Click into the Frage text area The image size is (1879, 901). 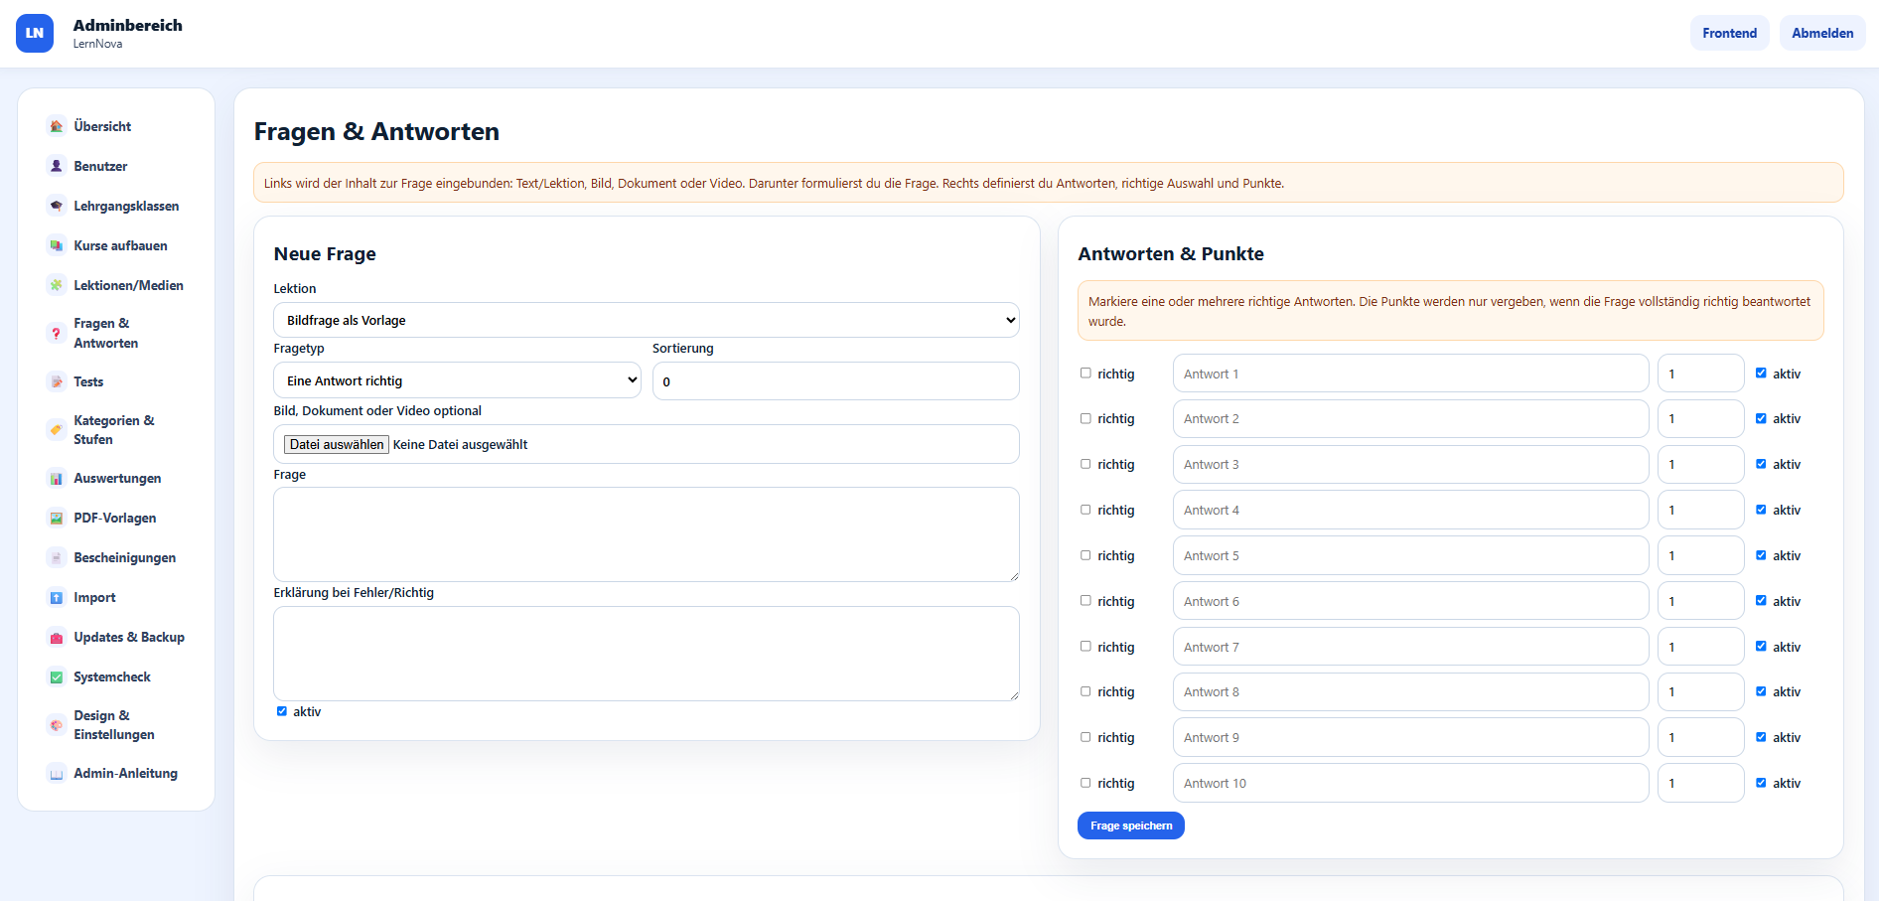click(647, 534)
